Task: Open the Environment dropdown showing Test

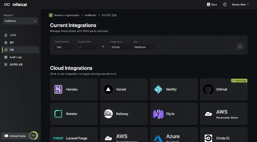Action: coord(65,47)
